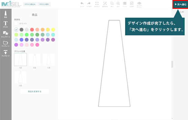Click inside the trapezoid product canvas

[x=114, y=63]
